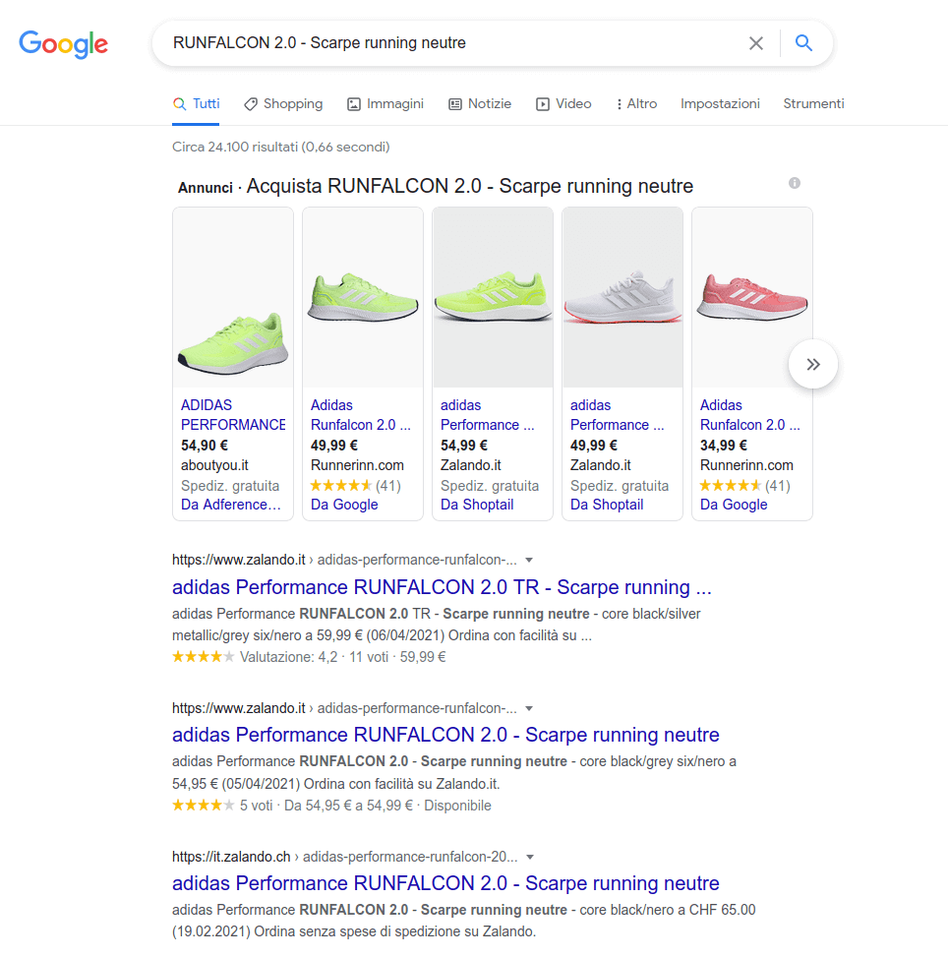Open the Runnerinn pink shoe image
This screenshot has height=958, width=948.
point(752,297)
